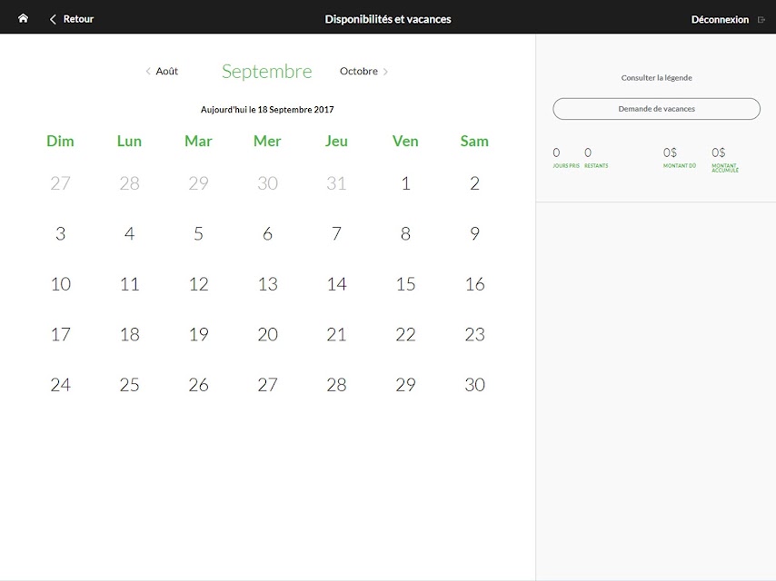Select September 24 in calendar

point(60,384)
